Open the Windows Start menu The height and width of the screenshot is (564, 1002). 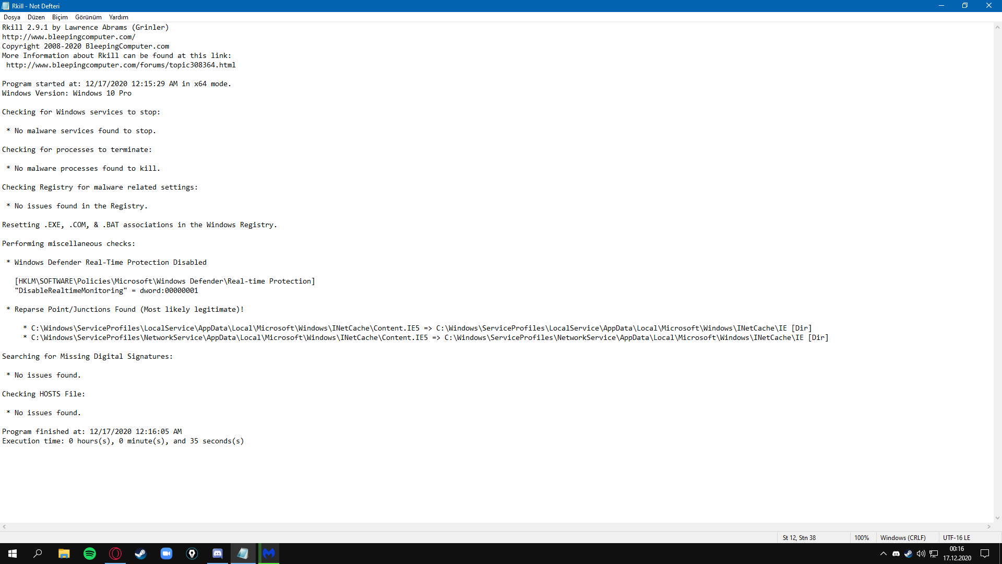[13, 554]
